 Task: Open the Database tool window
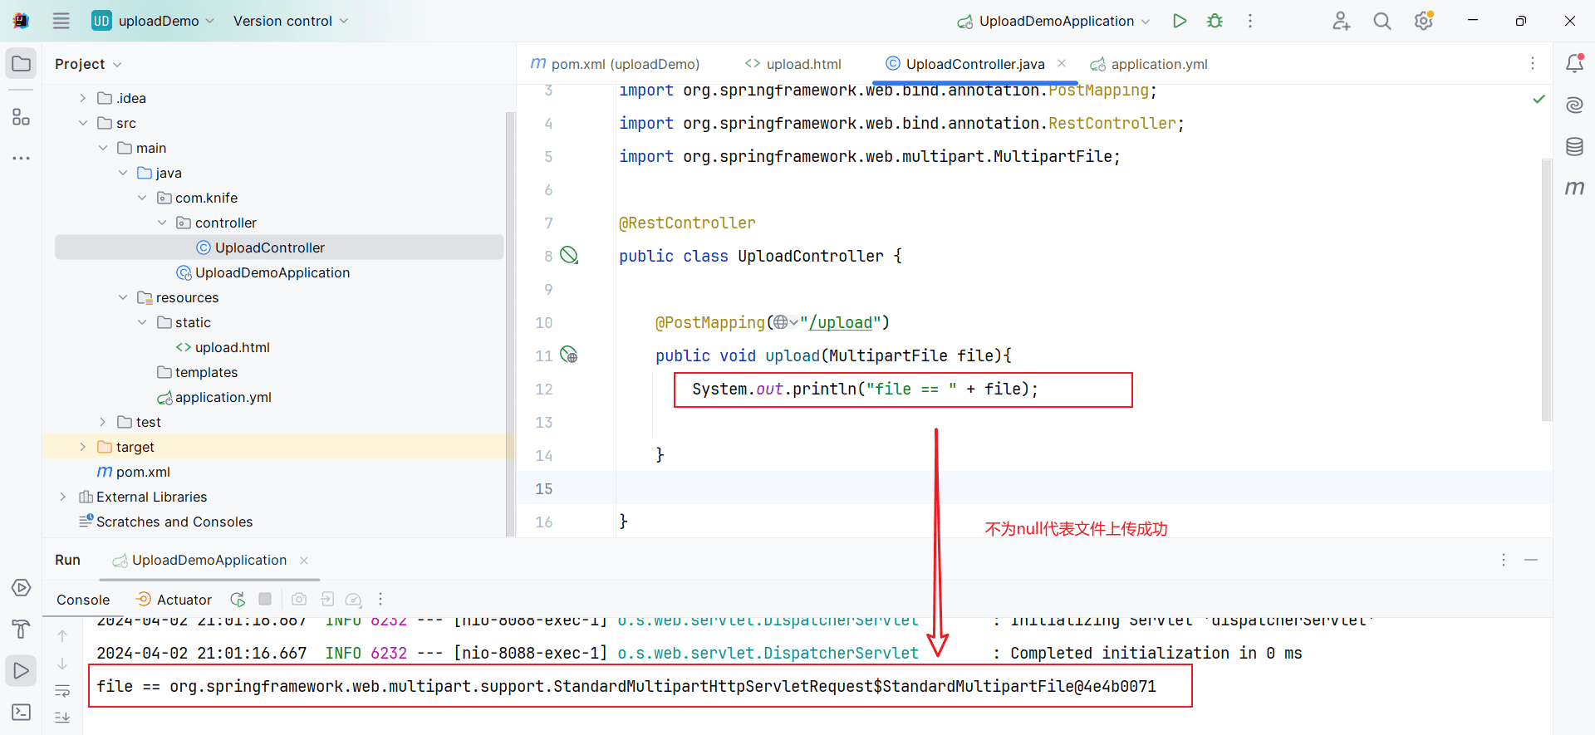[1574, 147]
